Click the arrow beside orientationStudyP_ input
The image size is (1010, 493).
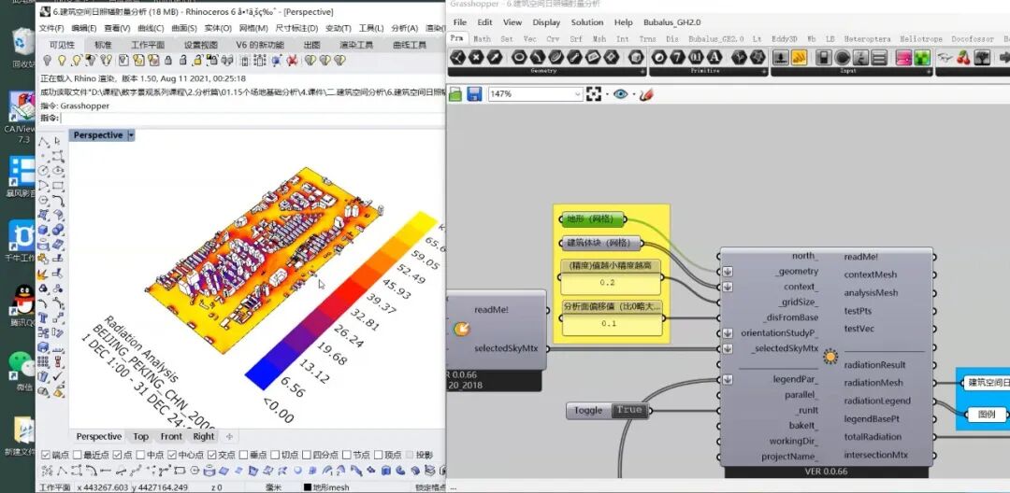(x=728, y=333)
